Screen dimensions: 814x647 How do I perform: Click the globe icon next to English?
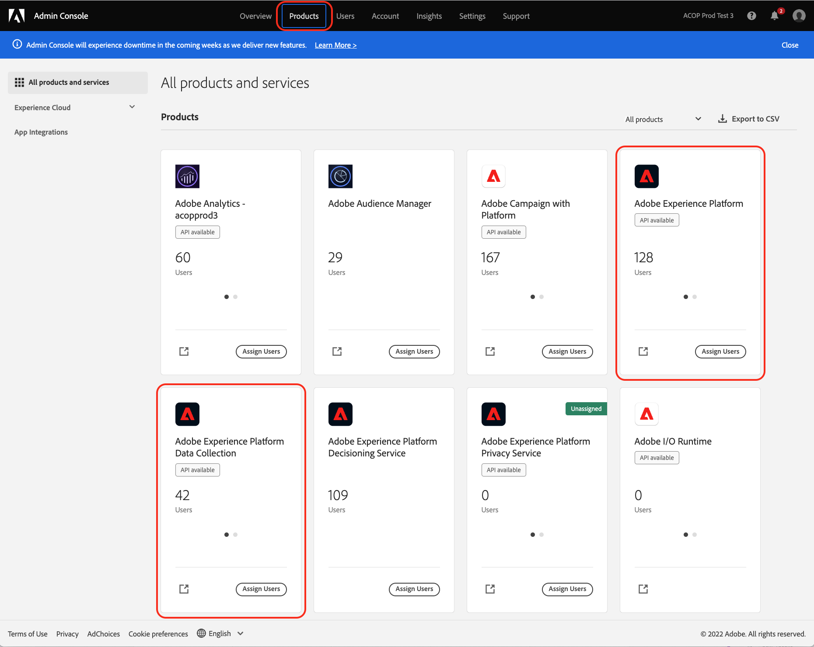[x=201, y=633]
